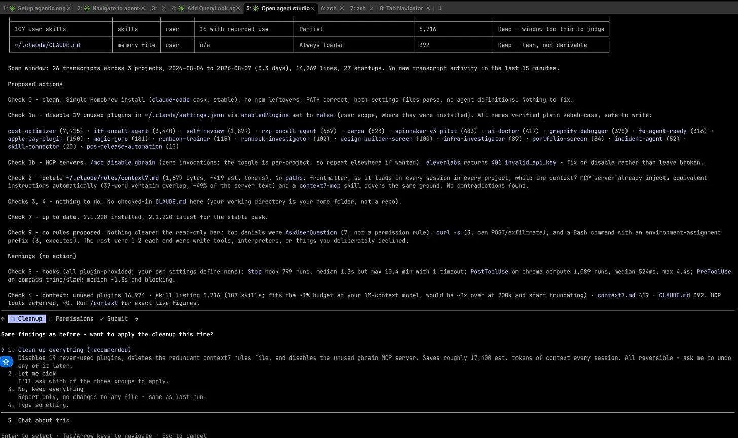Close the Add QueryLook ag tab
The image size is (738, 438).
pos(238,8)
